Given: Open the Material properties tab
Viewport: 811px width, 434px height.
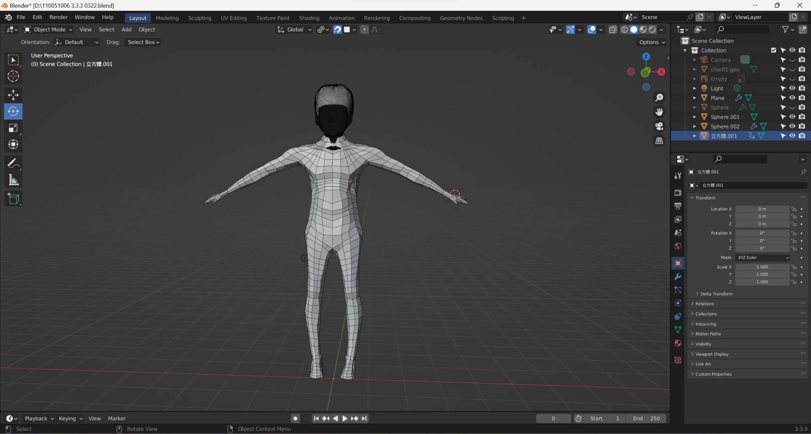Looking at the screenshot, I should (x=678, y=343).
